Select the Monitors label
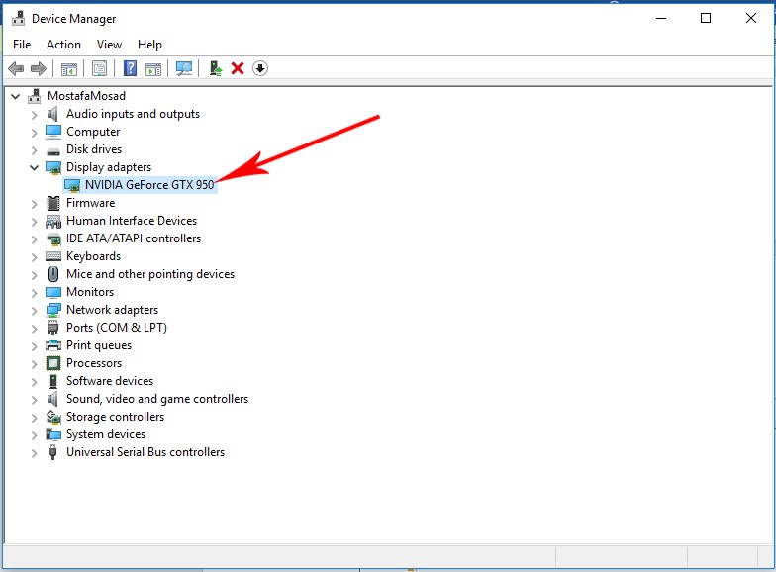Image resolution: width=776 pixels, height=572 pixels. 90,292
